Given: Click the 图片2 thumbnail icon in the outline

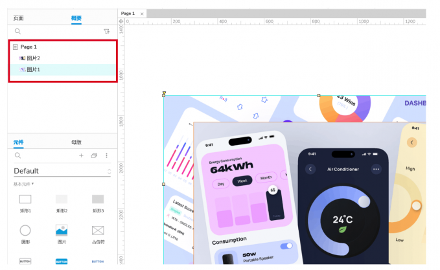Looking at the screenshot, I should pyautogui.click(x=22, y=58).
